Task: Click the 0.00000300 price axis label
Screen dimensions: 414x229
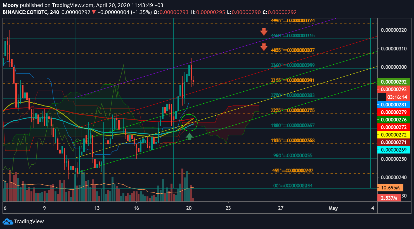Action: tap(394, 67)
